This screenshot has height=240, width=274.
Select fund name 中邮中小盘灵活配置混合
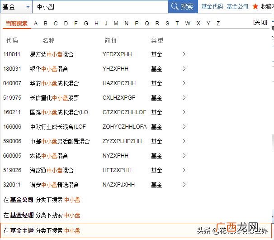pos(60,141)
